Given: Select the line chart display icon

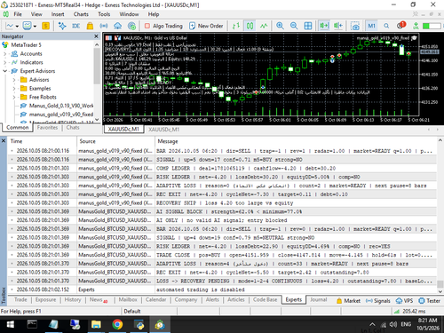Looking at the screenshot, I should (x=264, y=26).
